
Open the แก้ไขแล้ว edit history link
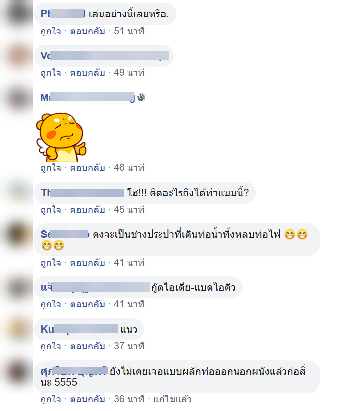coord(172,399)
